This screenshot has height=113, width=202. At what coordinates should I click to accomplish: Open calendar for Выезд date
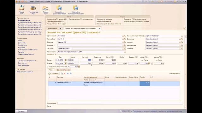coord(65,60)
